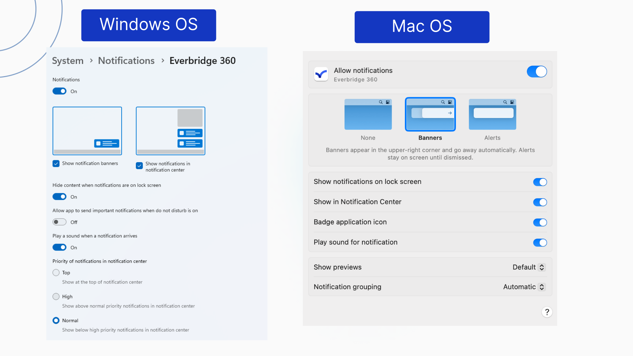Click the lock screen notification icon area
The height and width of the screenshot is (356, 633).
pos(539,181)
